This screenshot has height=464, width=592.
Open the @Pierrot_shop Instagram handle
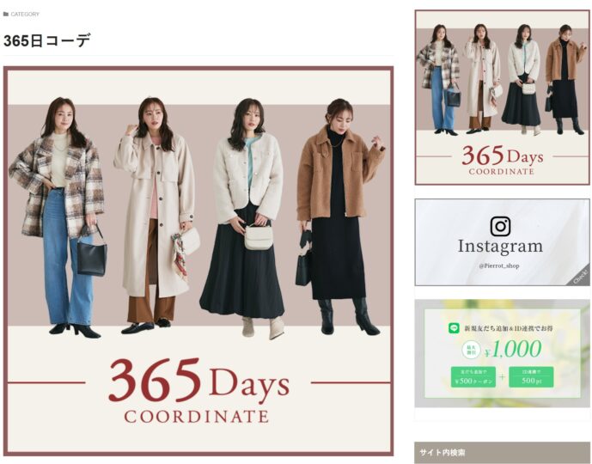(499, 266)
